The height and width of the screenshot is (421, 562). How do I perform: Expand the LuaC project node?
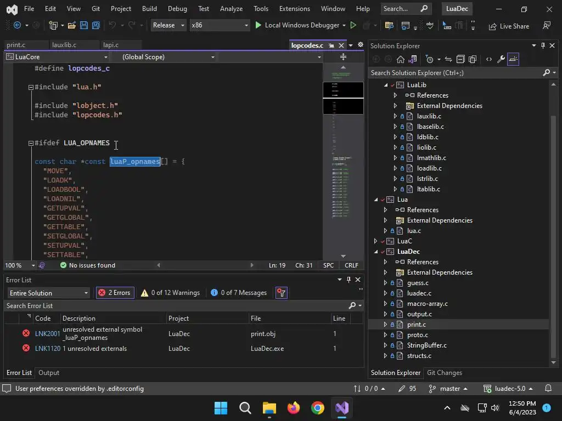click(375, 241)
